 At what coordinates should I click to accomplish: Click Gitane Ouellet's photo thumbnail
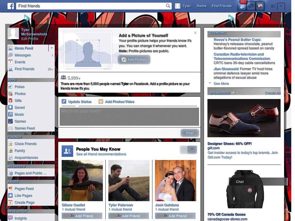click(82, 181)
